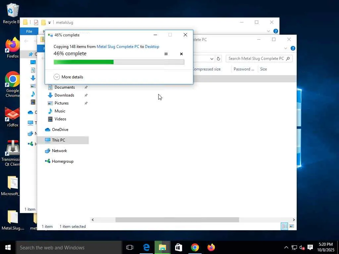Screen dimensions: 339x254
Task: Click New folder icon in metalslug title bar
Action: 43,22
